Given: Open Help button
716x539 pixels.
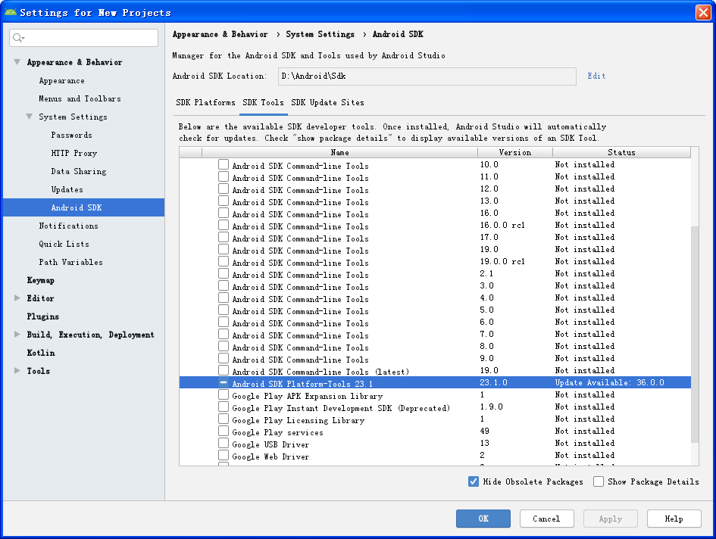Looking at the screenshot, I should coord(674,519).
